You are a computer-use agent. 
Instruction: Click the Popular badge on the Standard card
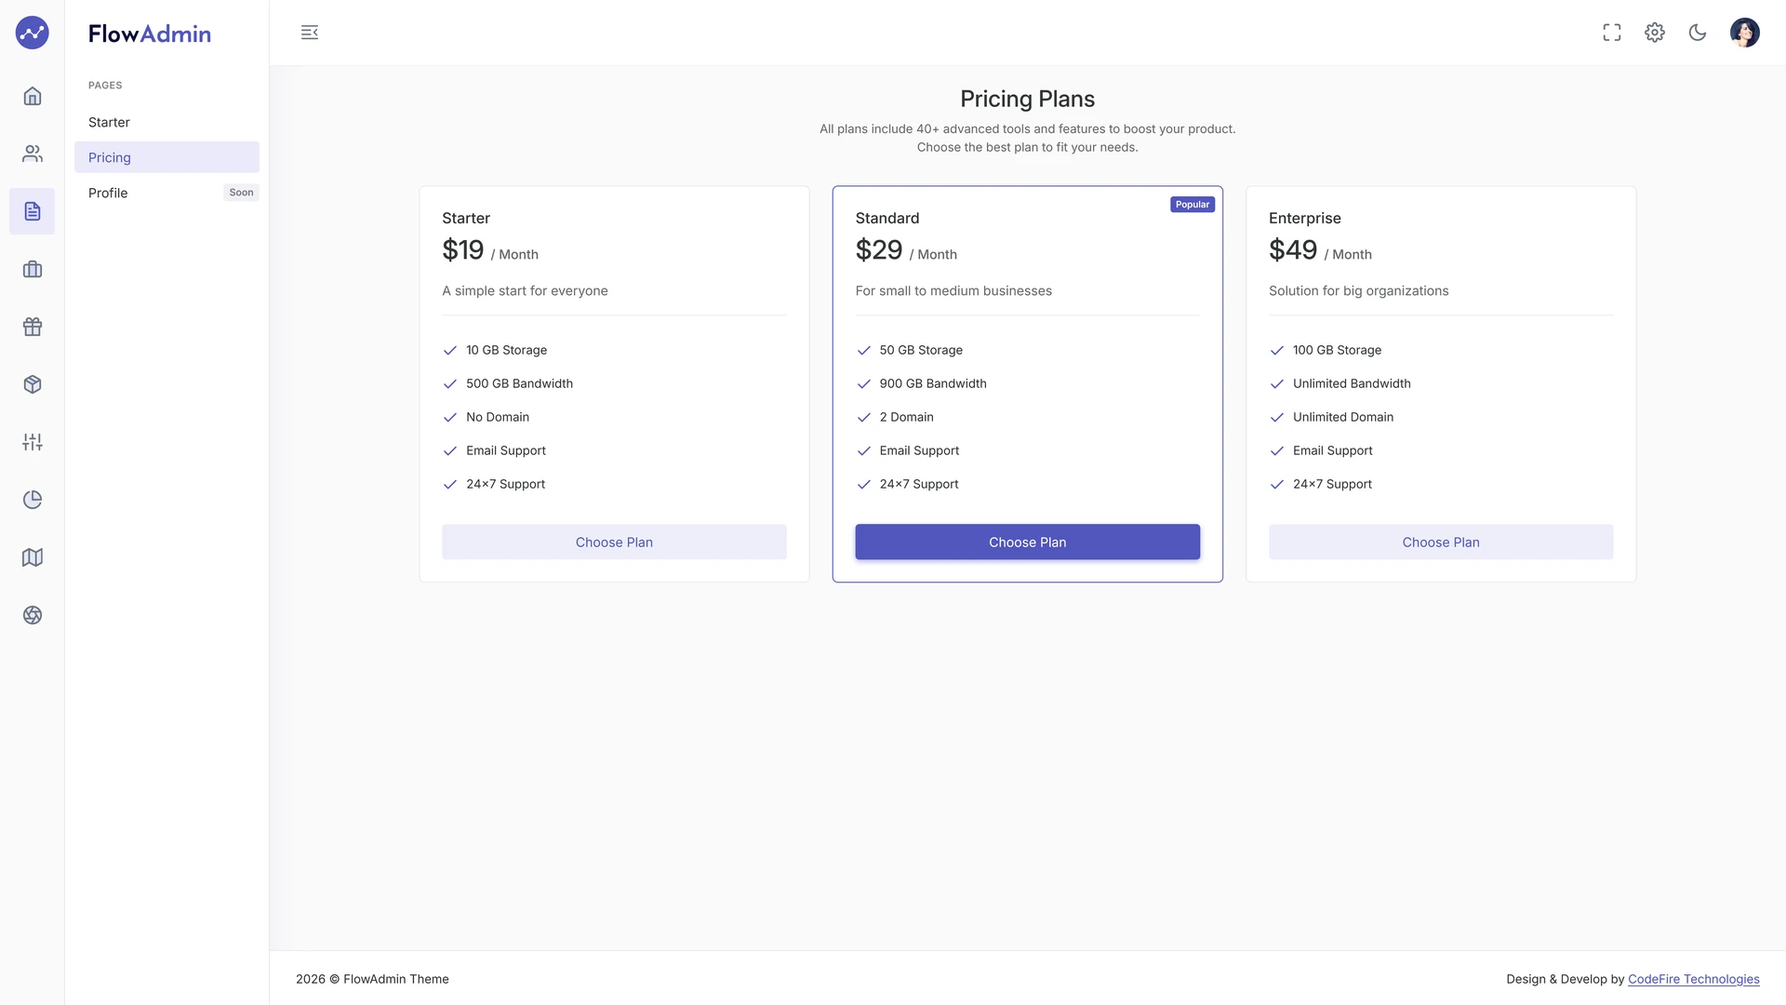(1193, 205)
